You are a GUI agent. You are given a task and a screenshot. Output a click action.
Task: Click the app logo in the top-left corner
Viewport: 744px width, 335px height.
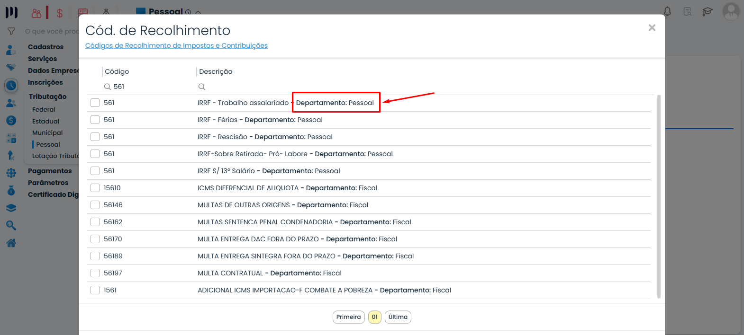pos(11,12)
